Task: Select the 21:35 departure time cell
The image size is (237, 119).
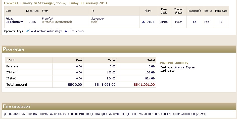Action: coord(32,22)
